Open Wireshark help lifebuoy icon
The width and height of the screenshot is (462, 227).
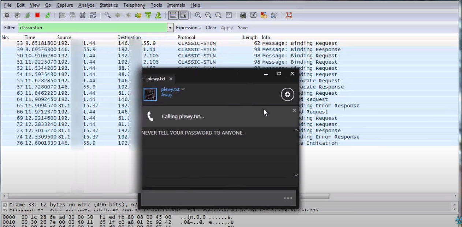pos(288,15)
